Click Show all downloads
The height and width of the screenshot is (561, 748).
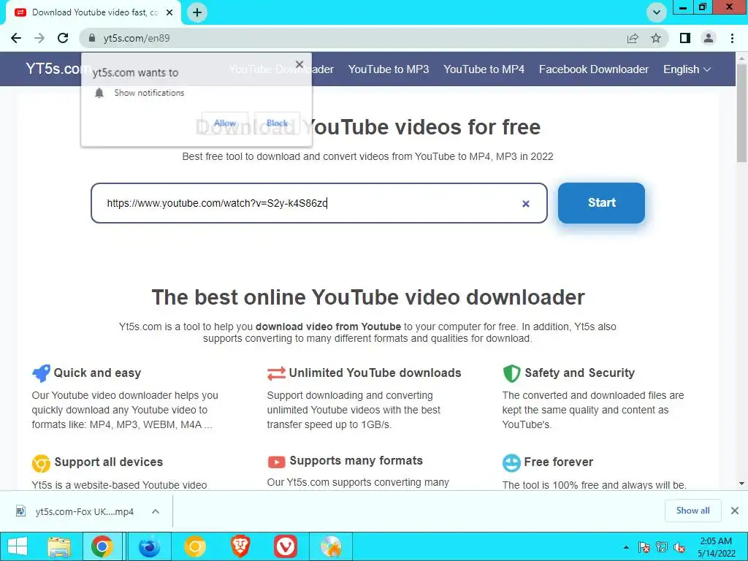click(692, 511)
